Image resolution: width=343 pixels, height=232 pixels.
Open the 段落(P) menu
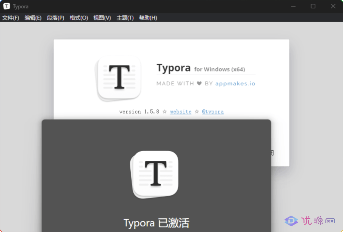(x=56, y=18)
